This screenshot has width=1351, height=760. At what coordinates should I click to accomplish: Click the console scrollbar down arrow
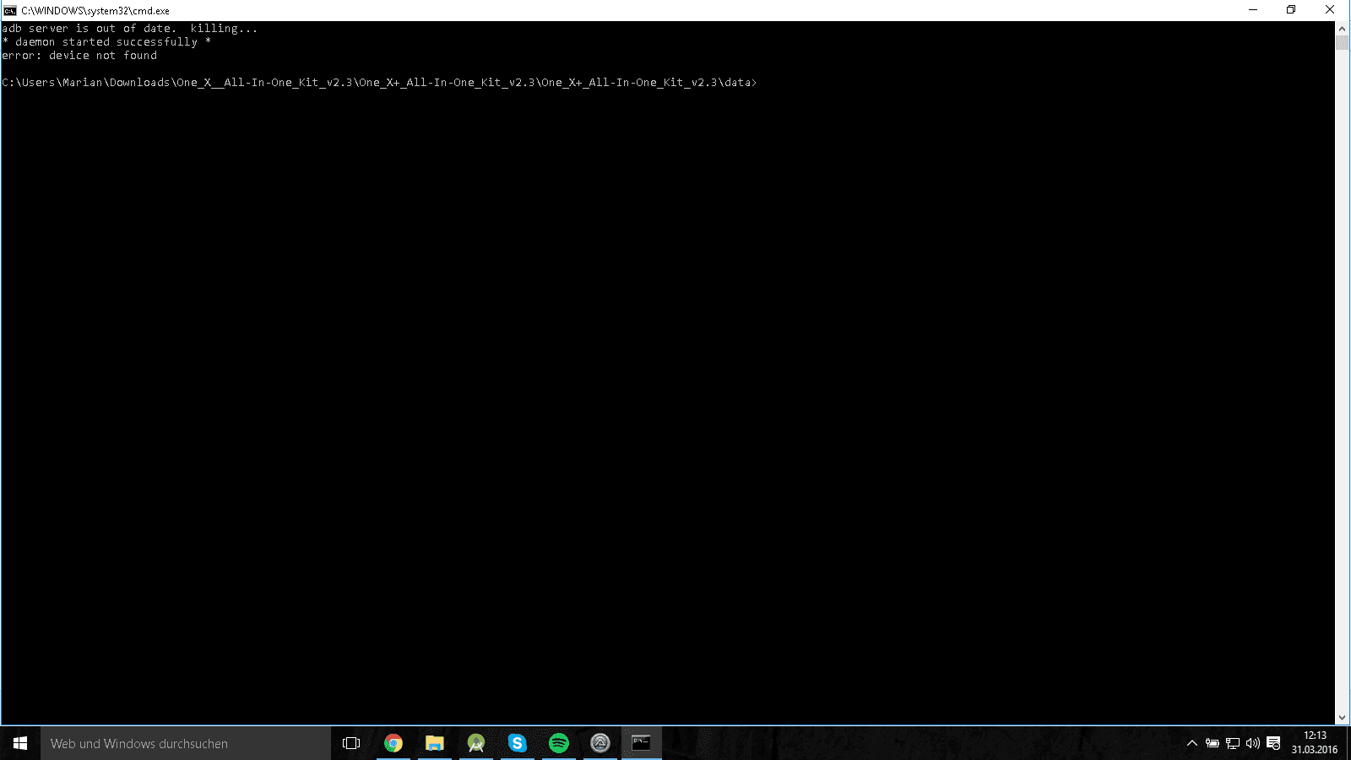pos(1343,718)
